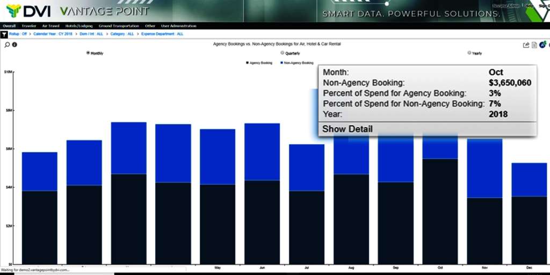Switch to the Air Travel tab

tap(50, 26)
